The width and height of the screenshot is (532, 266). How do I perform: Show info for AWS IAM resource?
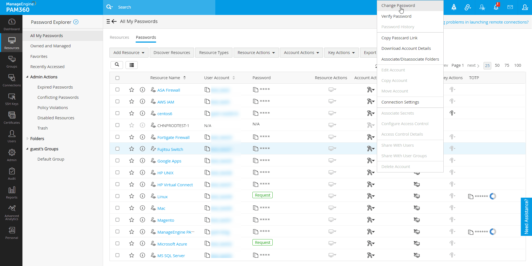[142, 102]
